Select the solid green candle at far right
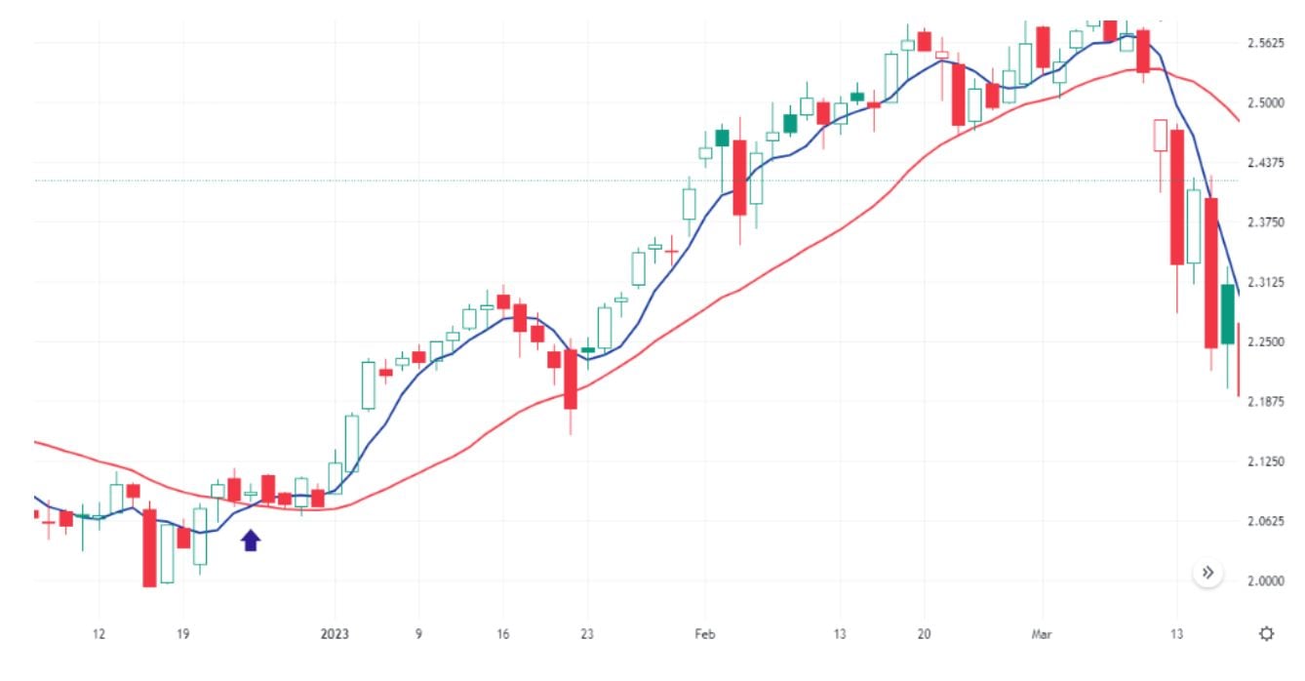This screenshot has width=1305, height=681. tap(1228, 313)
